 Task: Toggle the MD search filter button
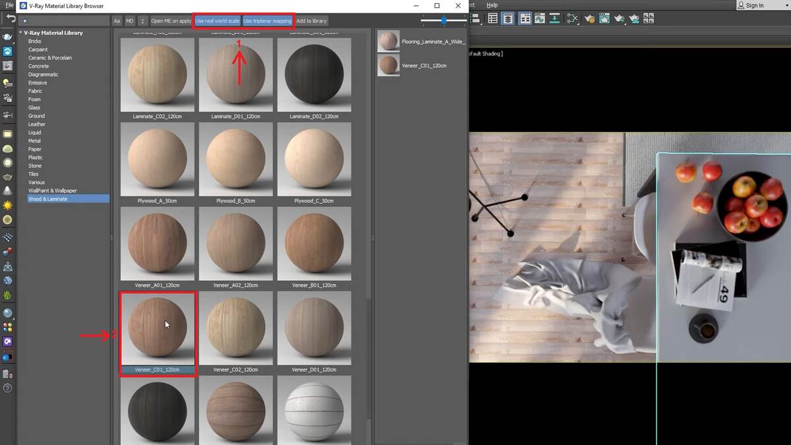pyautogui.click(x=130, y=20)
